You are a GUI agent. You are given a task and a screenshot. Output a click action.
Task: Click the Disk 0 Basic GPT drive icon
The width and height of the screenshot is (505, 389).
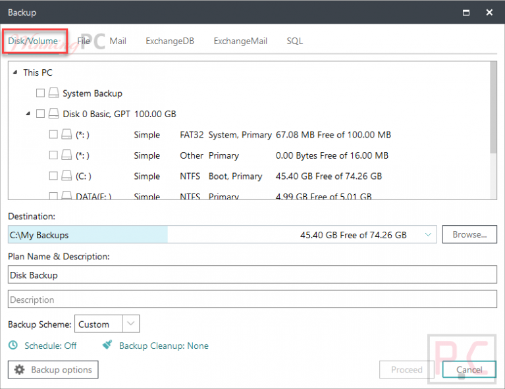coord(53,114)
